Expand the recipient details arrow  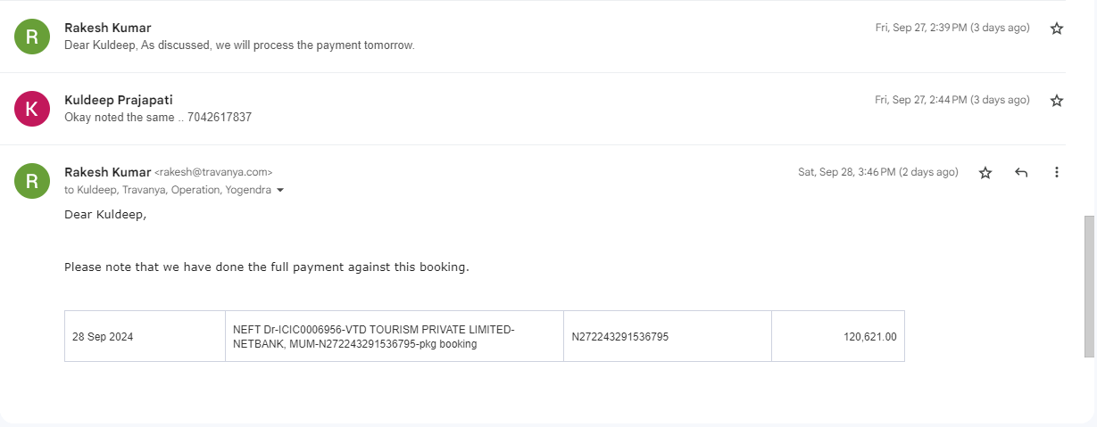click(x=280, y=190)
